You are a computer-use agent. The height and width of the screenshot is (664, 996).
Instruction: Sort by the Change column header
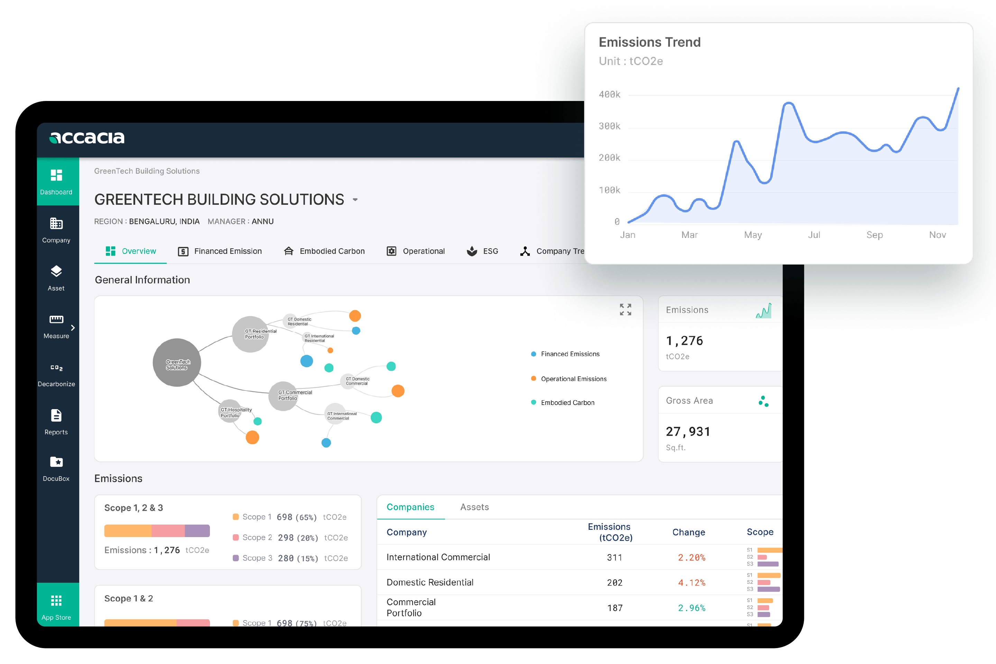click(x=689, y=532)
